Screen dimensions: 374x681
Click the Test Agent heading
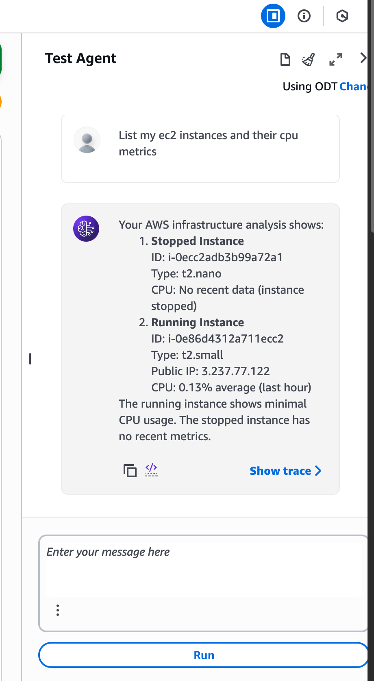click(80, 58)
